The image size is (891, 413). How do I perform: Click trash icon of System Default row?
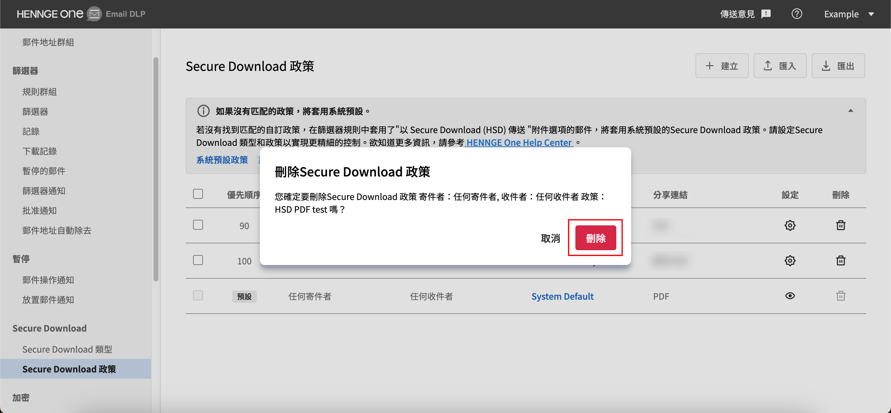(x=840, y=296)
